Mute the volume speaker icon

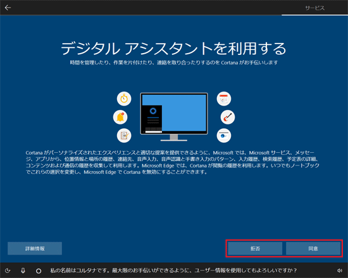click(340, 270)
